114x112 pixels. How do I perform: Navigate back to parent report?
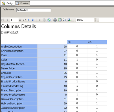coord(40,20)
